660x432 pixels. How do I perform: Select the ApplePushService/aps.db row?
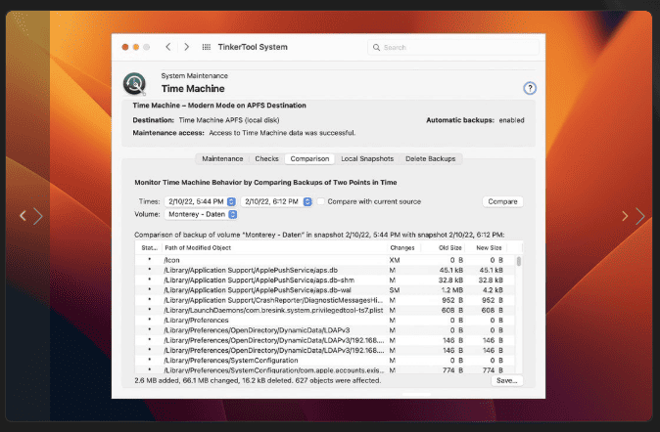325,270
